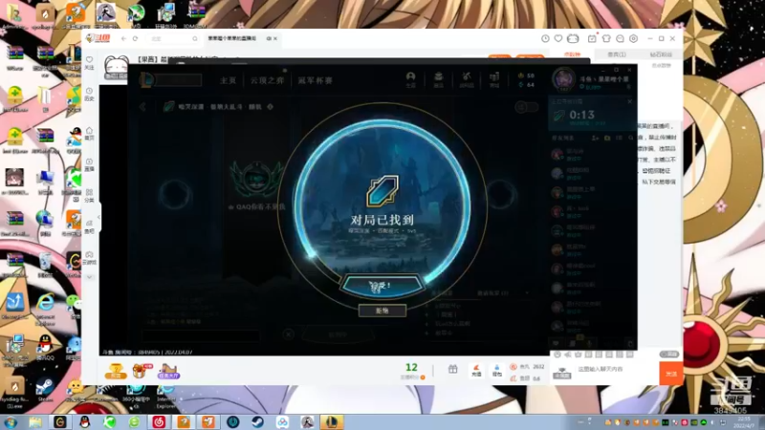Toggle the chat panel pill switch
Screen dimensions: 765x430
point(668,354)
